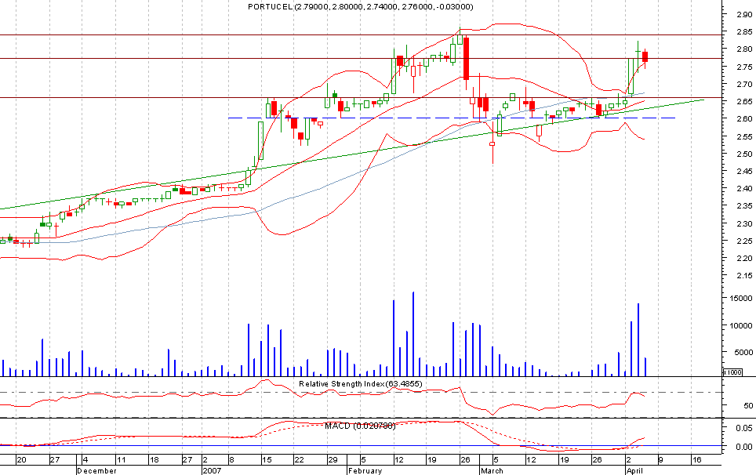Click the date label 16 in April
The image size is (756, 475).
point(696,459)
